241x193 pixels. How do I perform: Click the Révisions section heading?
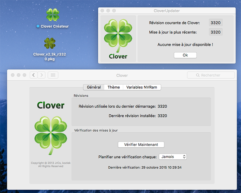81,96
